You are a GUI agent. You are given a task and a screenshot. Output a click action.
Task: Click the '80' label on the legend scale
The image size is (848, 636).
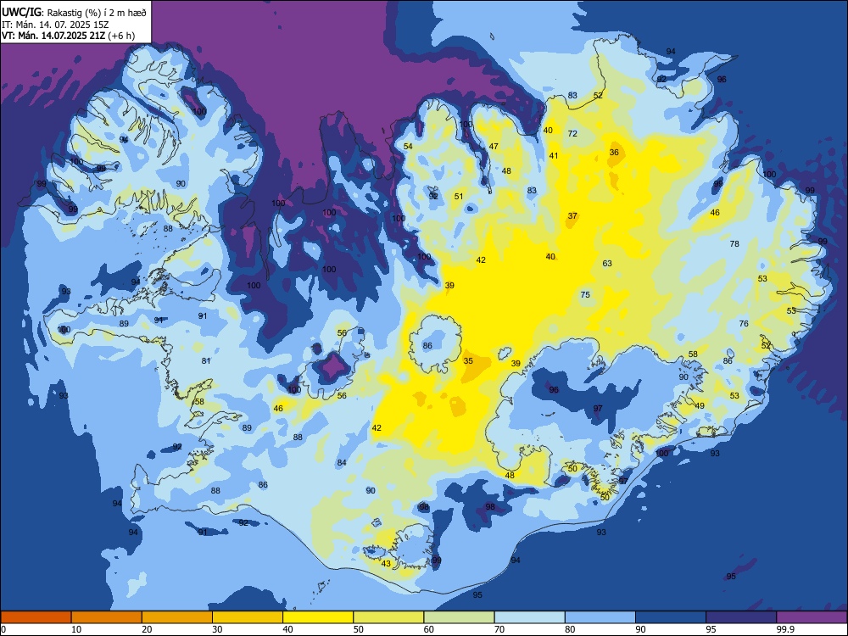[570, 629]
